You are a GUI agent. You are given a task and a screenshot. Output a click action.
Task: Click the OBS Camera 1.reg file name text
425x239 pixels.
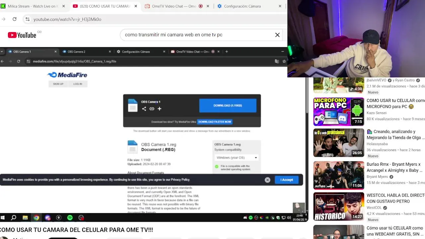click(158, 144)
